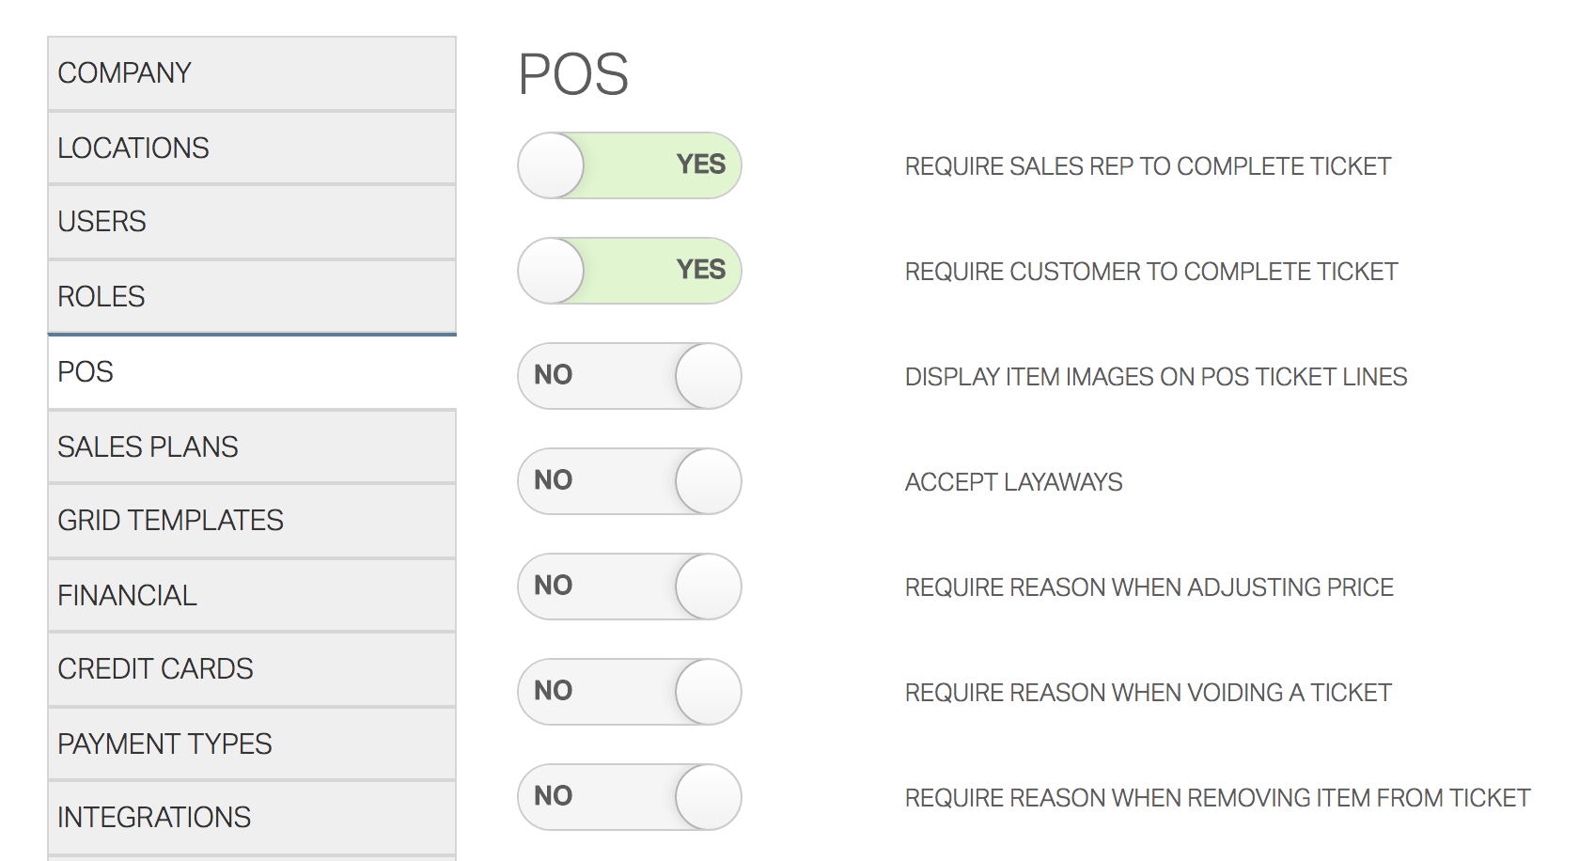Turn on accept layaways
The image size is (1579, 861).
tap(628, 481)
